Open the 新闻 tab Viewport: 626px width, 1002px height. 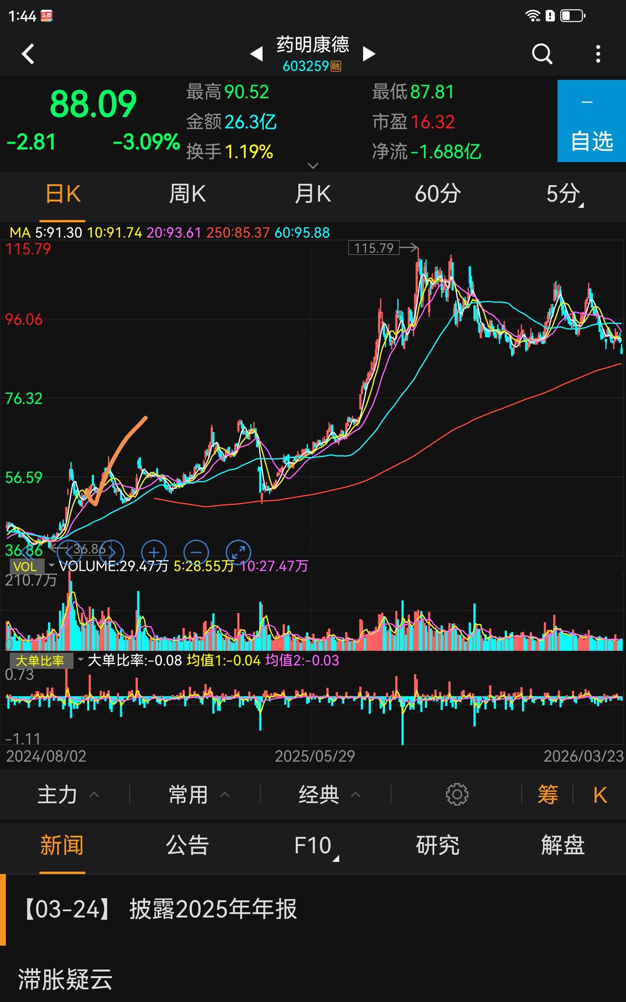(x=62, y=845)
